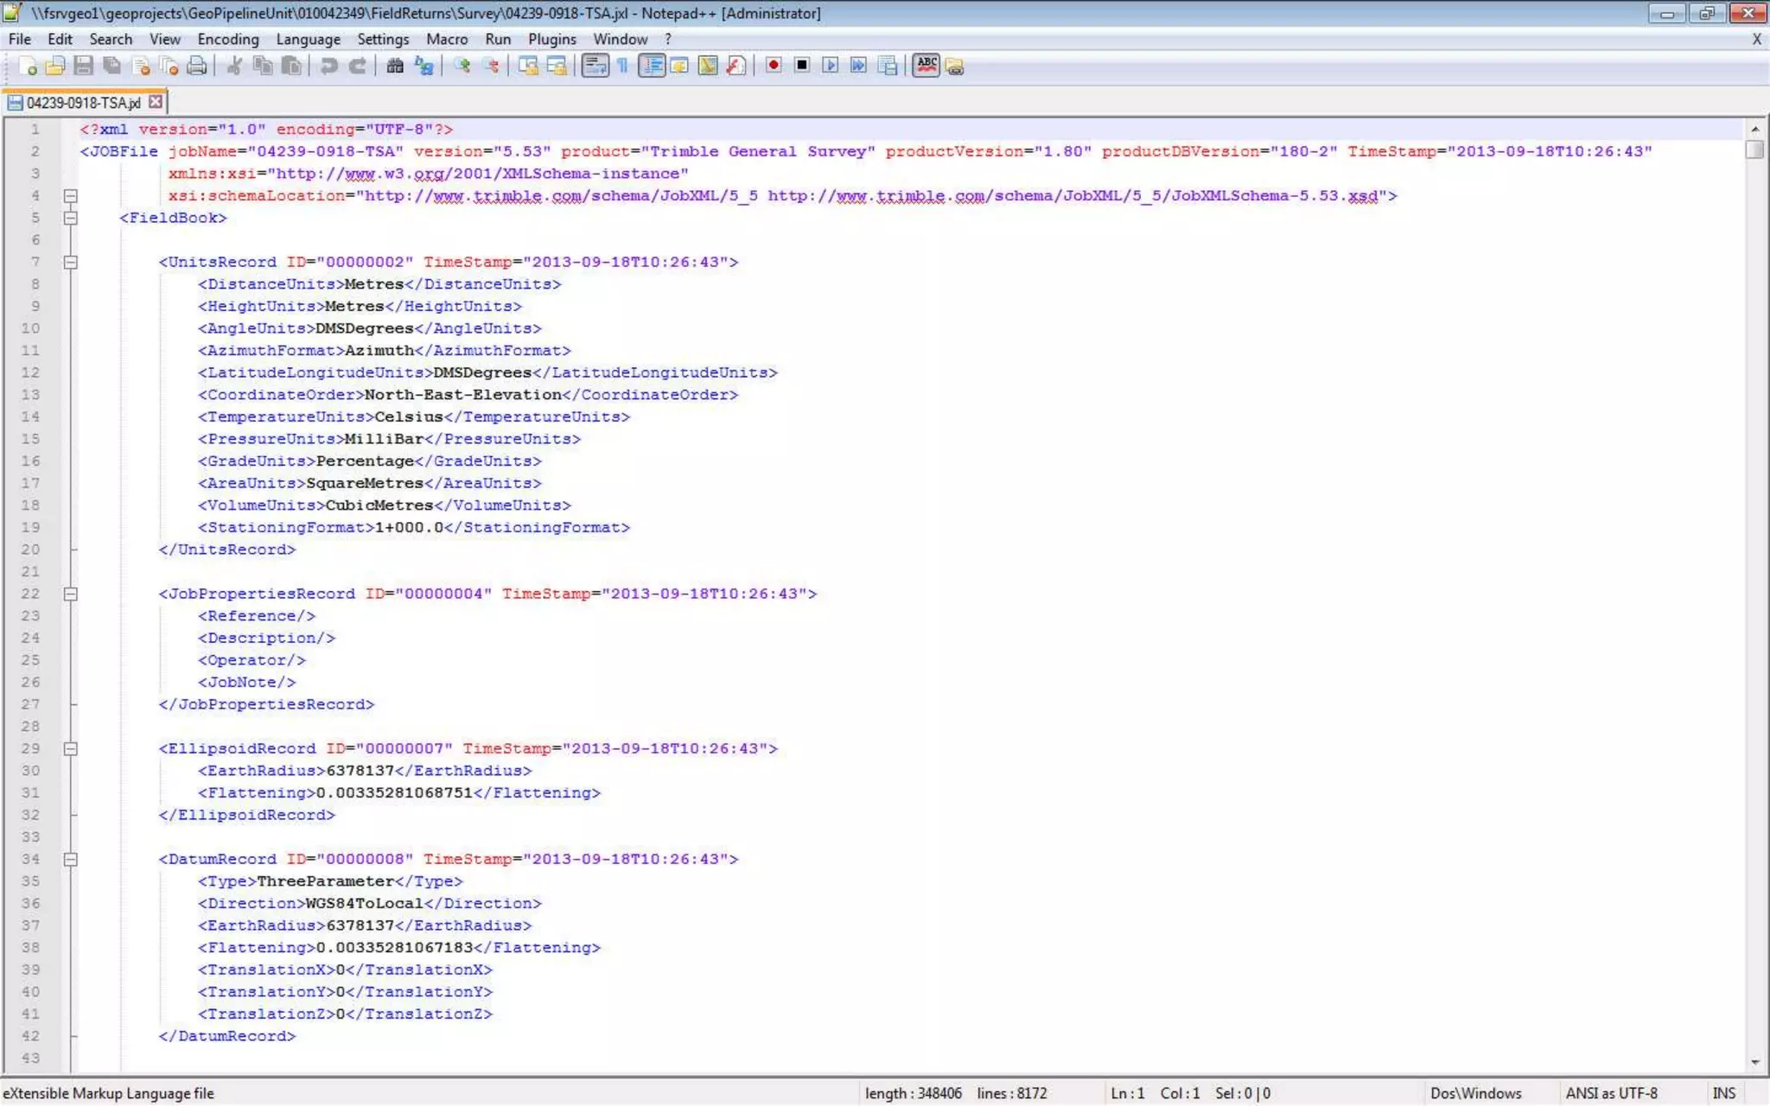Viewport: 1770px width, 1106px height.
Task: Close the 04239-0918-TSA.jxl tab
Action: (156, 102)
